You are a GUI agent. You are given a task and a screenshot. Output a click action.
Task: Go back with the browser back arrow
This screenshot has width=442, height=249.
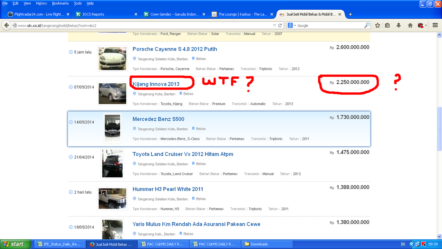(x=6, y=25)
